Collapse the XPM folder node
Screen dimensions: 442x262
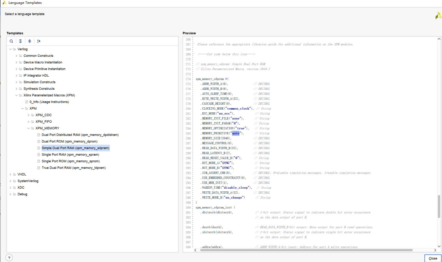[23, 108]
